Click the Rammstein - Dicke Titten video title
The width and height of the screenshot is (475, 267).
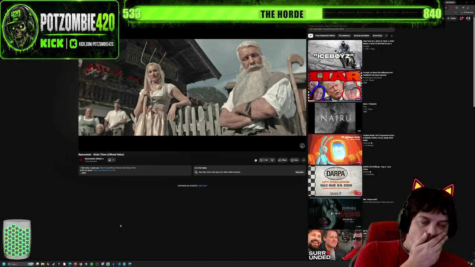pyautogui.click(x=101, y=155)
